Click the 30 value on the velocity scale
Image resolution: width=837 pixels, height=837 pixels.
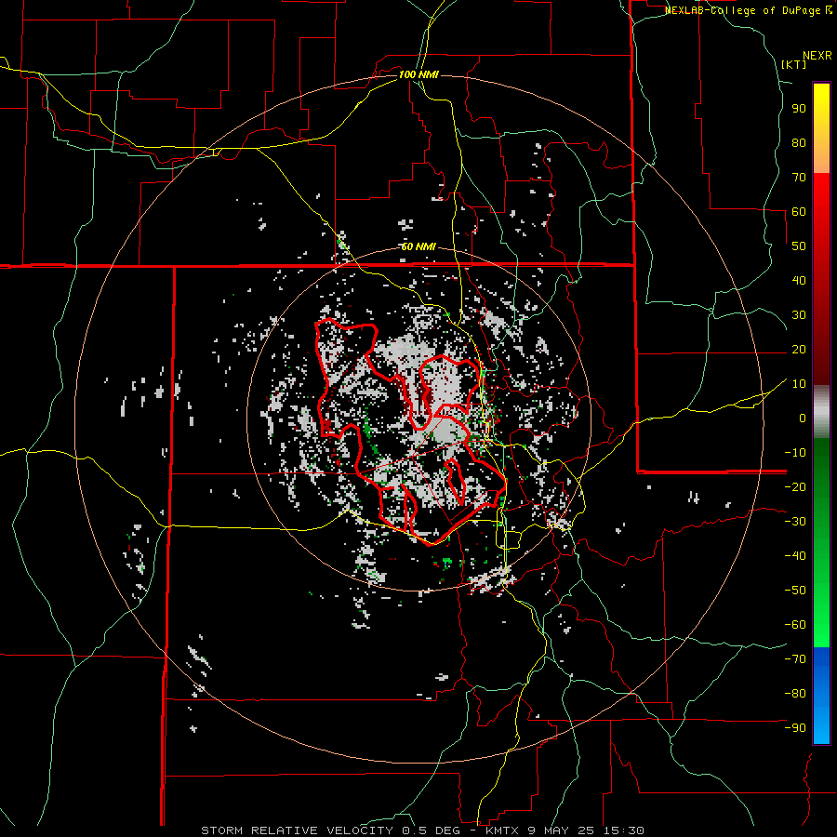[x=799, y=315]
